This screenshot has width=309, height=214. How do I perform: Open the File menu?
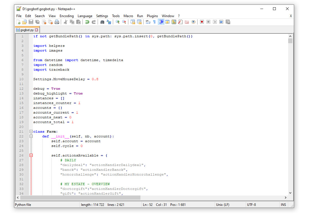[x=19, y=16]
